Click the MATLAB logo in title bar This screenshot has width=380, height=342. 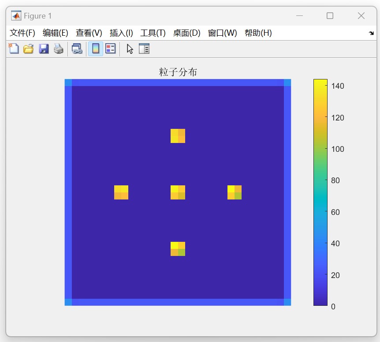pos(16,16)
